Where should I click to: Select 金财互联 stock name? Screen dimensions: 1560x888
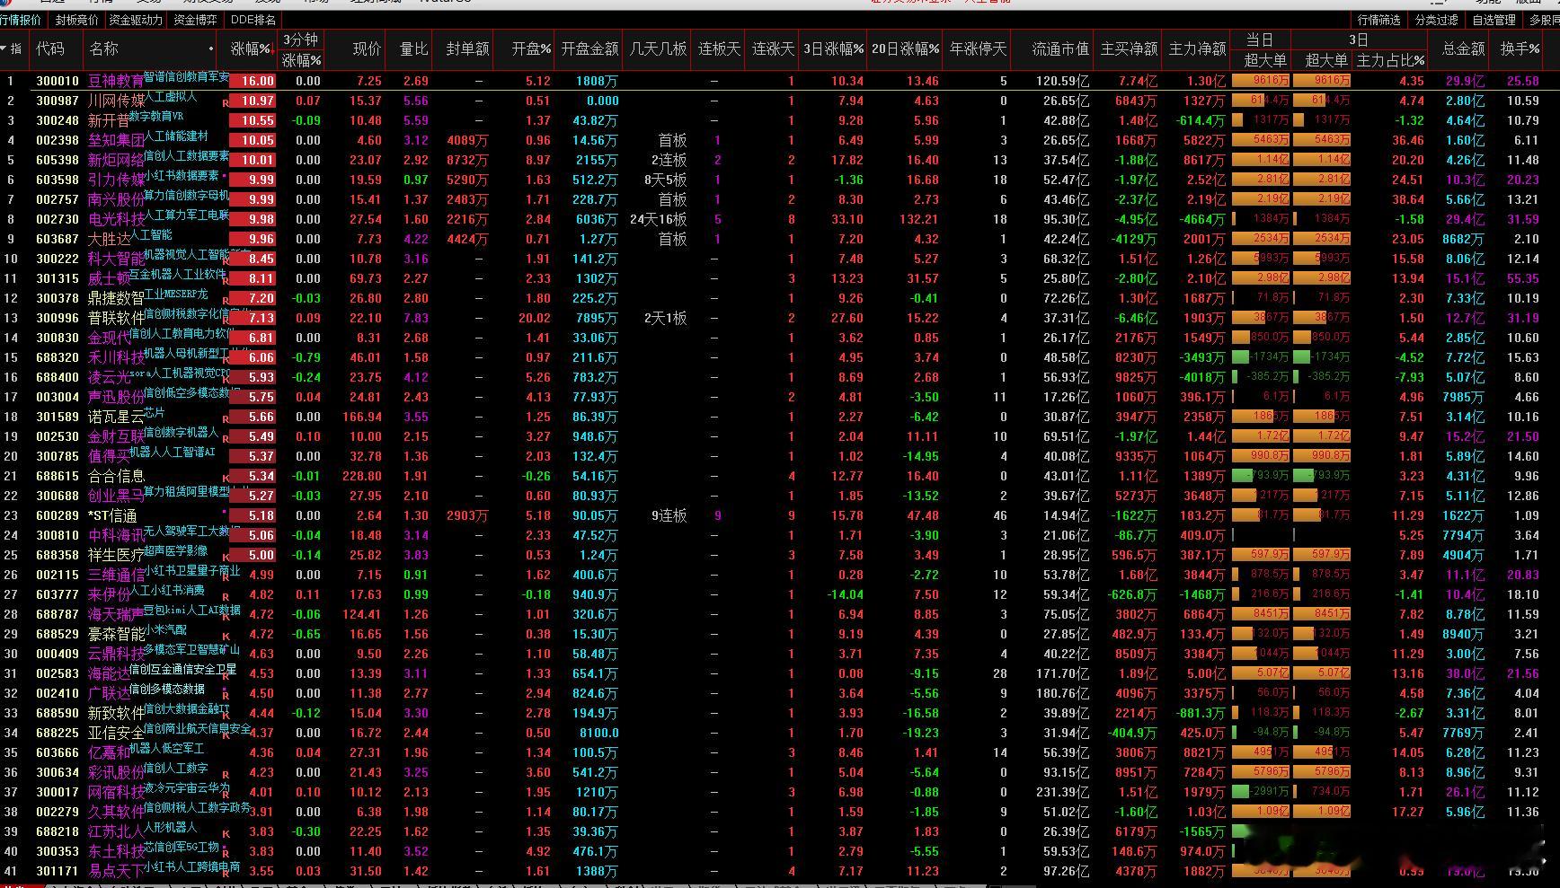(x=116, y=436)
